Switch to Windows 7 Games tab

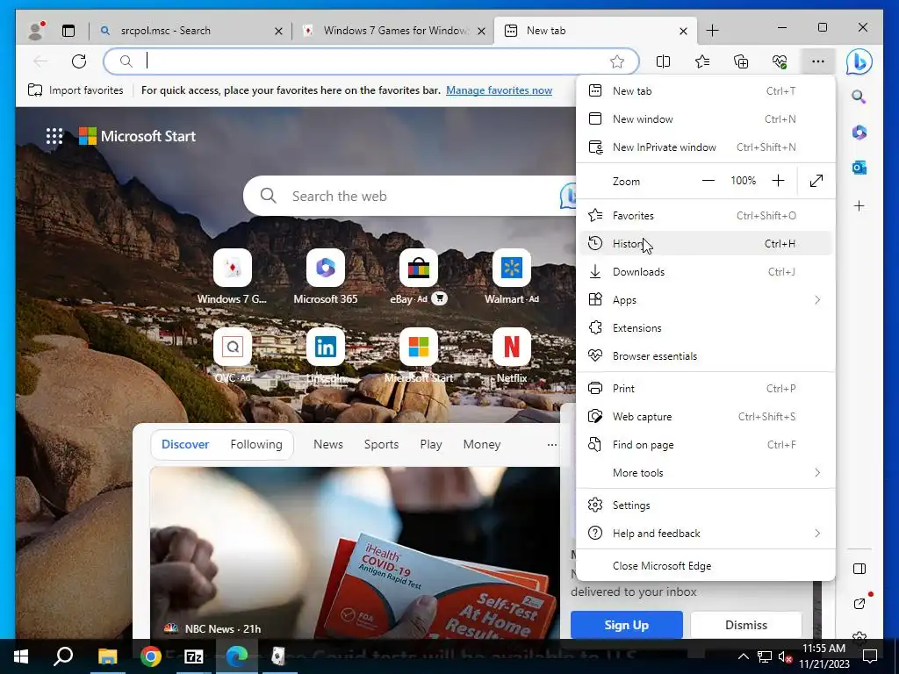point(395,31)
